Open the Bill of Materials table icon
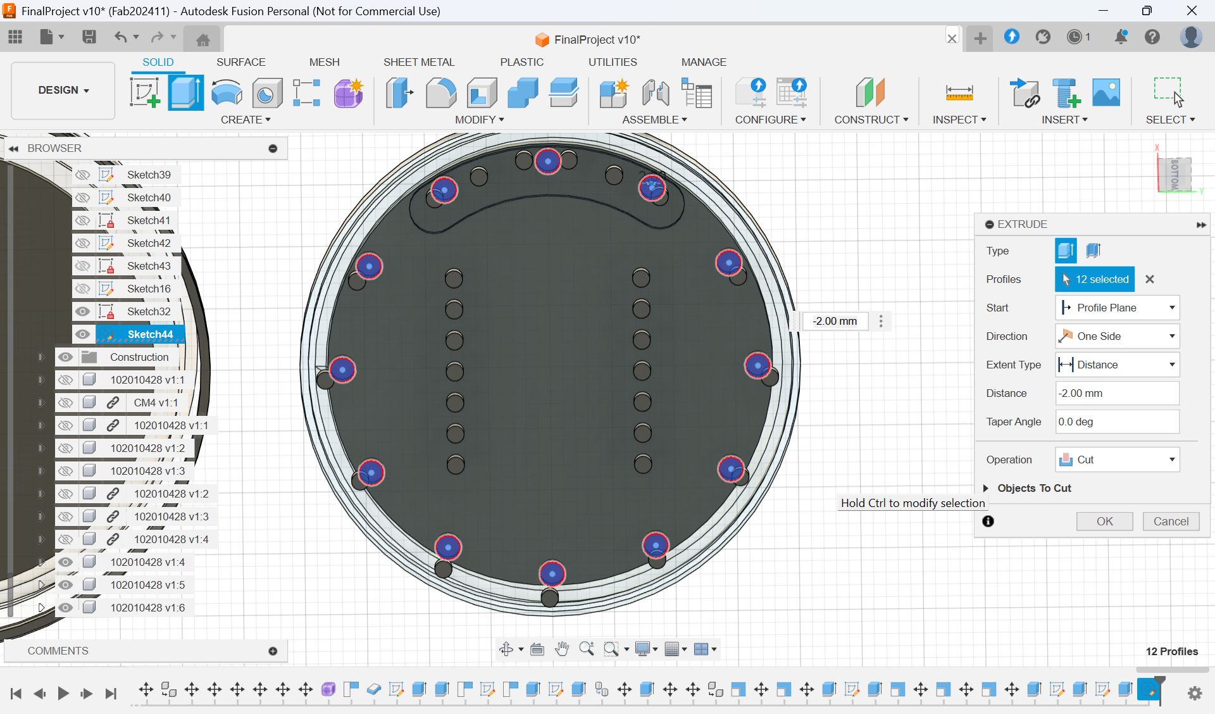Image resolution: width=1215 pixels, height=714 pixels. (697, 92)
